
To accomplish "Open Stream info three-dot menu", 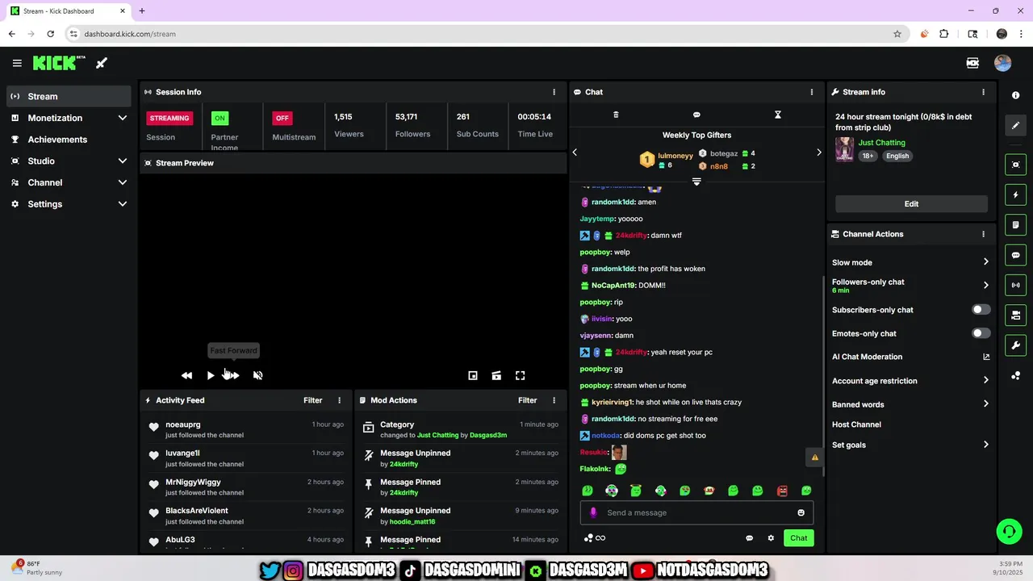I will pos(983,92).
